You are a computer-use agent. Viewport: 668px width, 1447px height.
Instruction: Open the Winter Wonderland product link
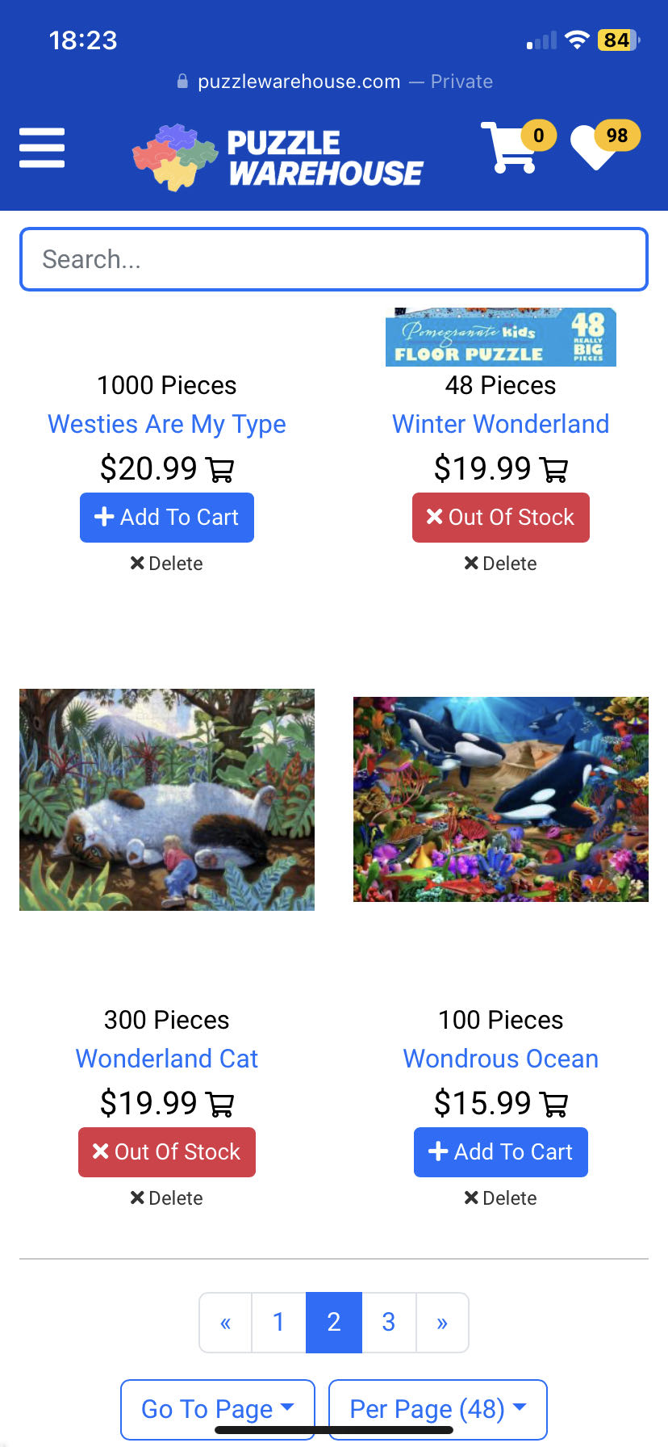tap(501, 424)
